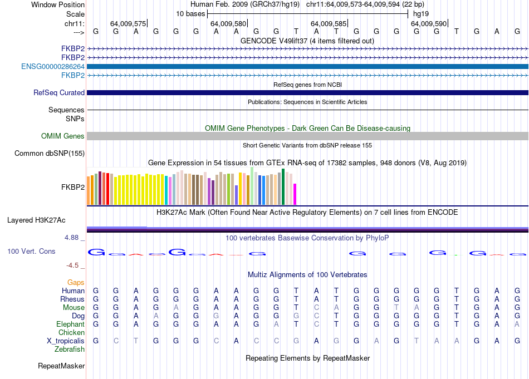Select the light blue FKBP2 transcript label
This screenshot has width=529, height=379.
click(73, 75)
